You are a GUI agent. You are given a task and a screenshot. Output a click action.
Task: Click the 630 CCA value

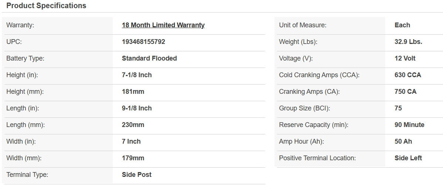coord(408,75)
